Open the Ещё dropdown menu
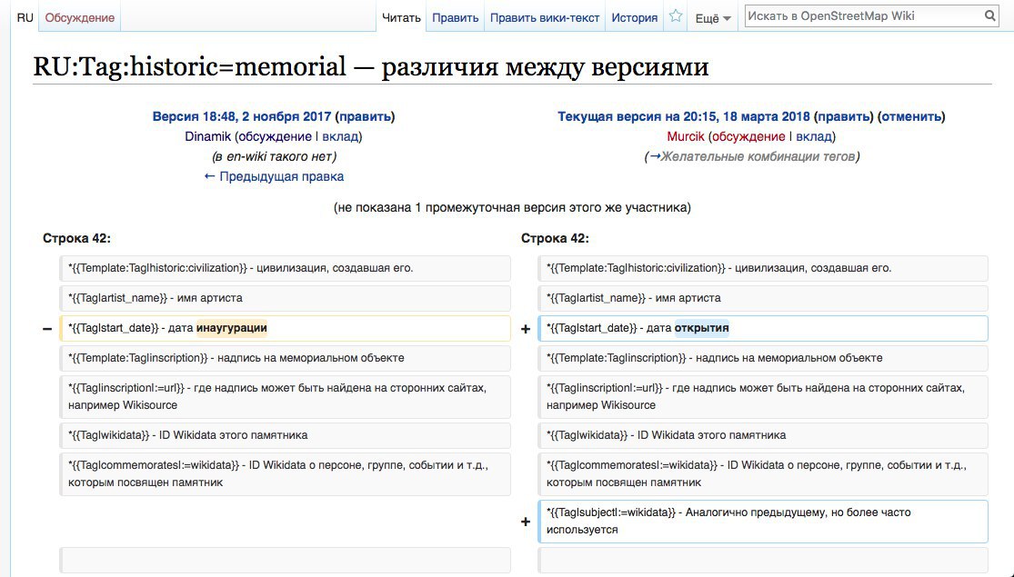The image size is (1014, 577). click(x=713, y=18)
